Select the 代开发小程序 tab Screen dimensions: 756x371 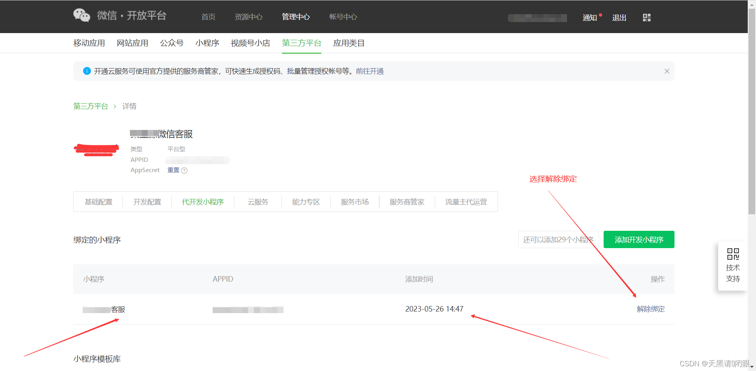[x=203, y=202]
